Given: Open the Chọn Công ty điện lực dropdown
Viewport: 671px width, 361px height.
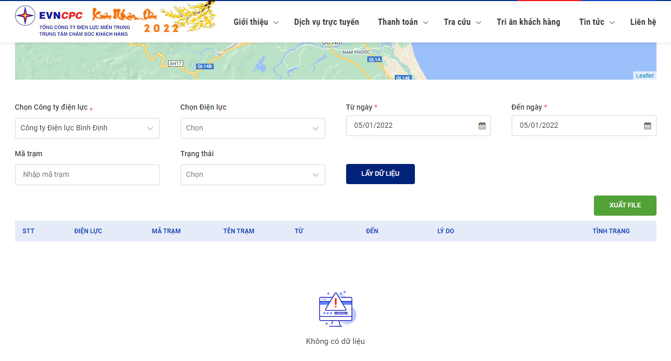Looking at the screenshot, I should point(87,128).
